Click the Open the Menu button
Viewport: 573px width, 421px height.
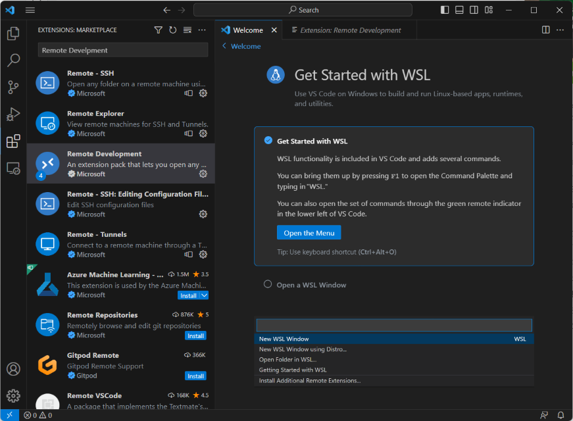click(x=309, y=232)
